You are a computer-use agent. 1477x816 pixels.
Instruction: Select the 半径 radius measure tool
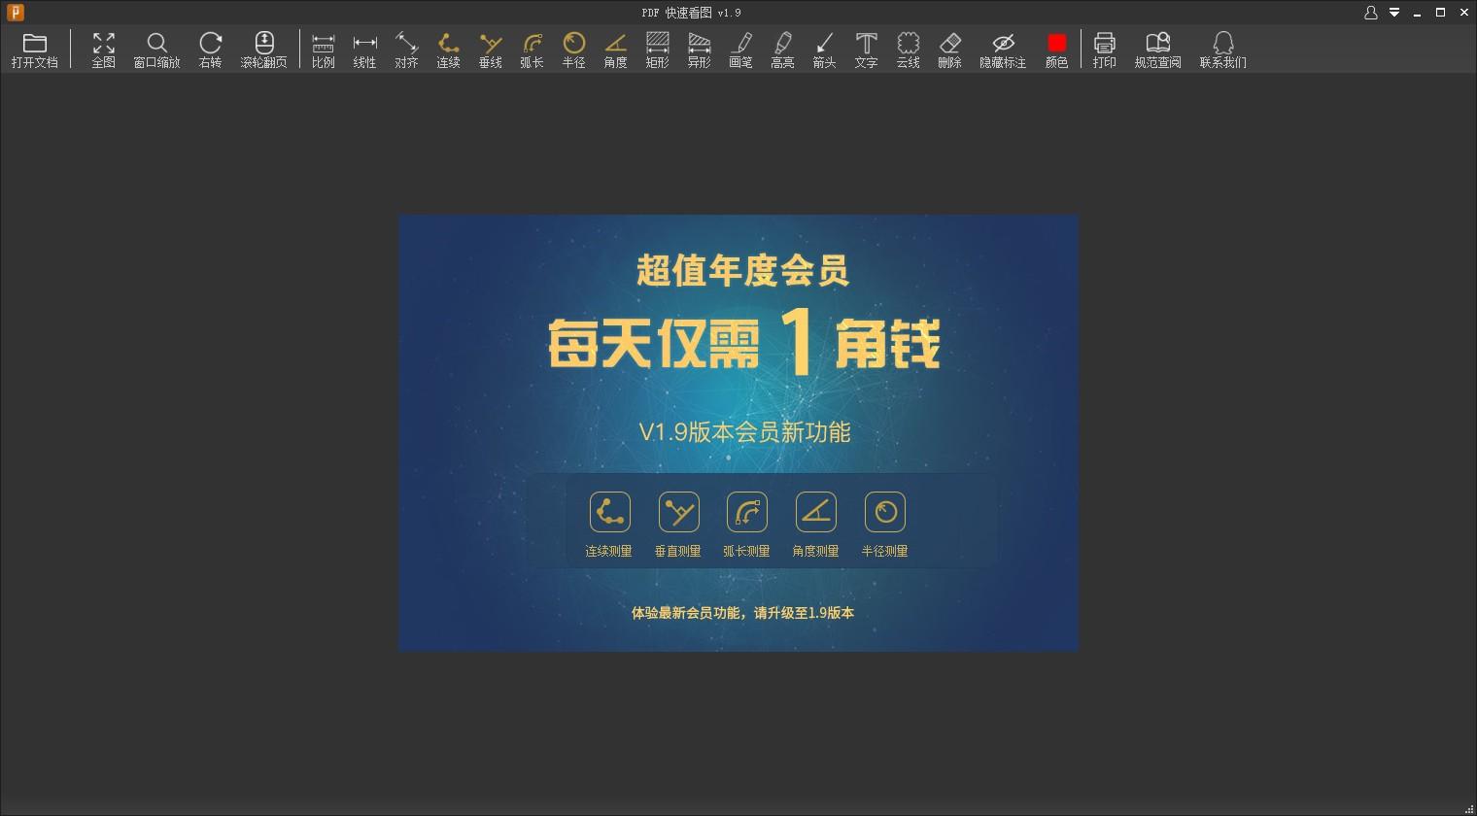(573, 51)
